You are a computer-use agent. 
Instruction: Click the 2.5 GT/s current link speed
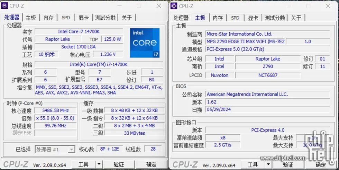(x=223, y=145)
